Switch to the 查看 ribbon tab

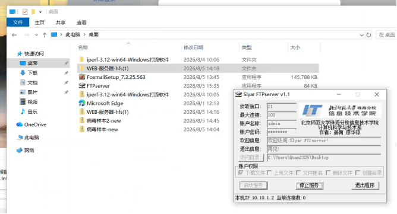point(81,23)
